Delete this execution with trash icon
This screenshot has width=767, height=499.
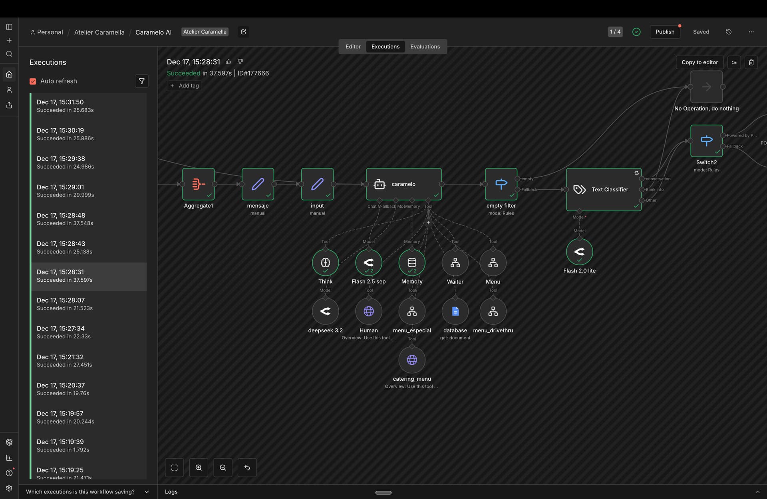pos(751,62)
